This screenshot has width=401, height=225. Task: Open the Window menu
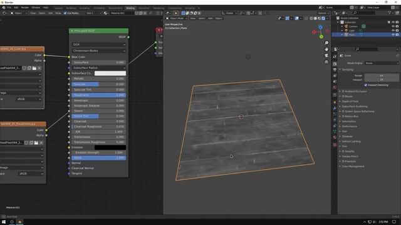(36, 7)
